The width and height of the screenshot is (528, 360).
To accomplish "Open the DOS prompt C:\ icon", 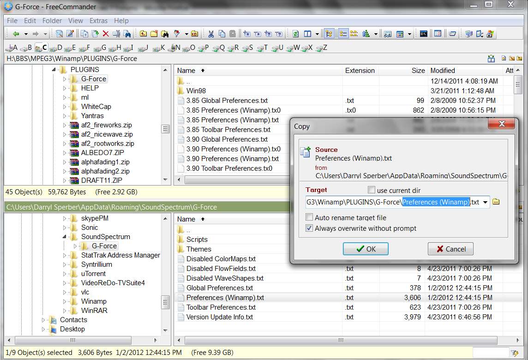I will pos(424,34).
